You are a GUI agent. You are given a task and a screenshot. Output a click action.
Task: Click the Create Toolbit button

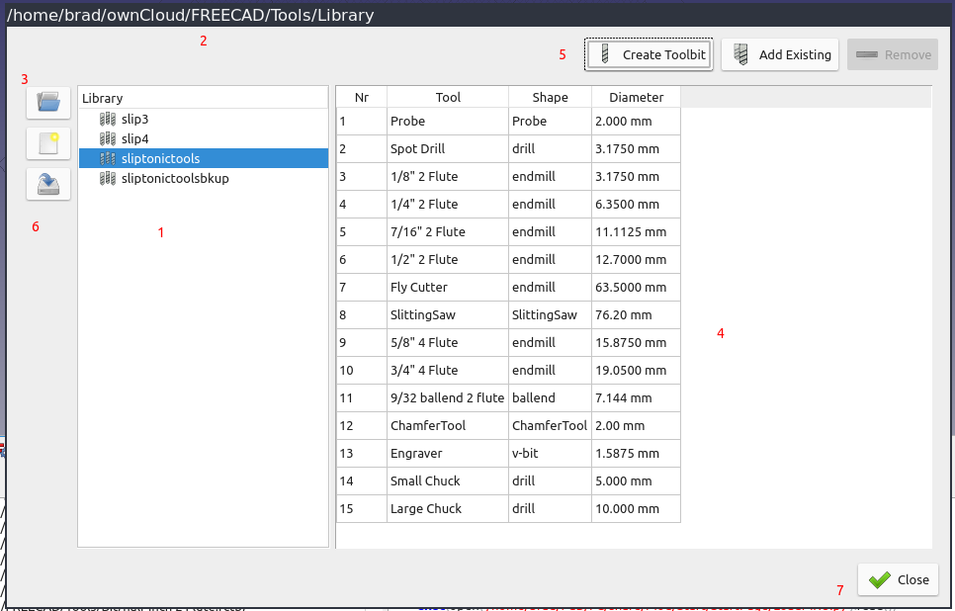pyautogui.click(x=649, y=54)
